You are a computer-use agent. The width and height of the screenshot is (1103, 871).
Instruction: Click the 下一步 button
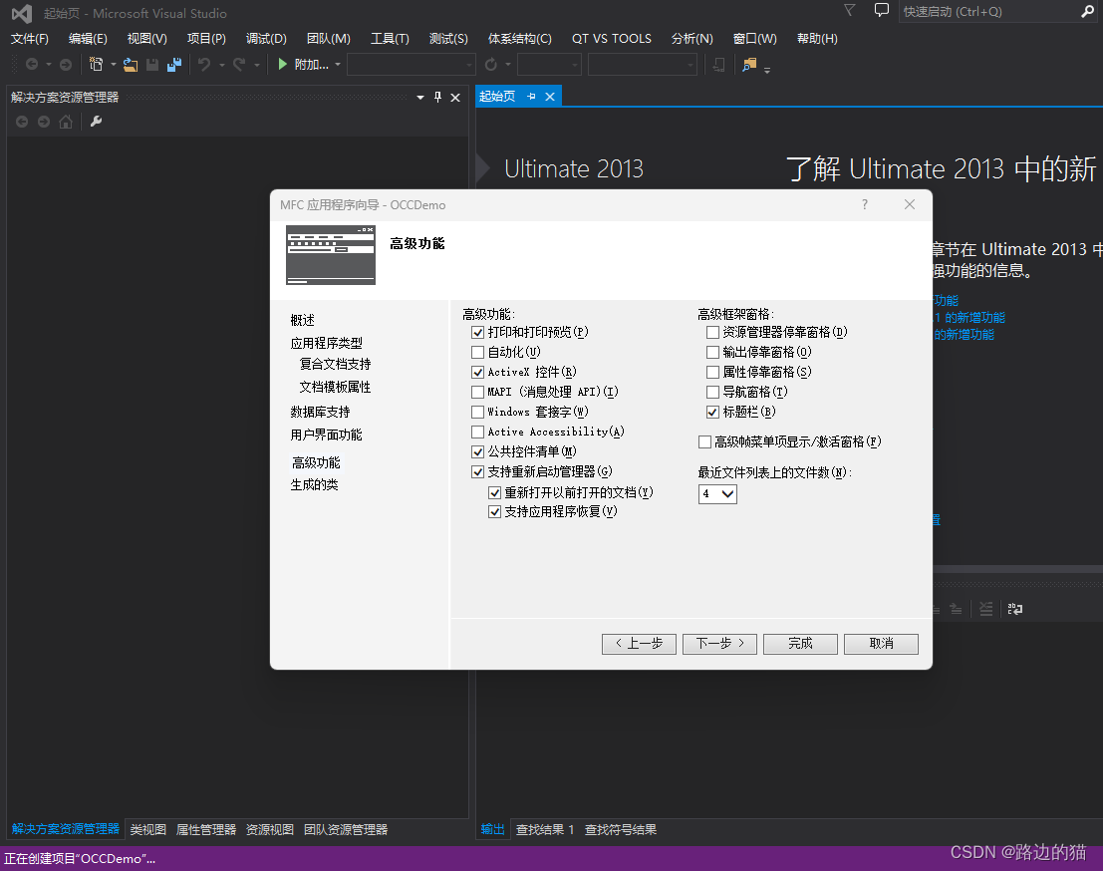tap(719, 644)
